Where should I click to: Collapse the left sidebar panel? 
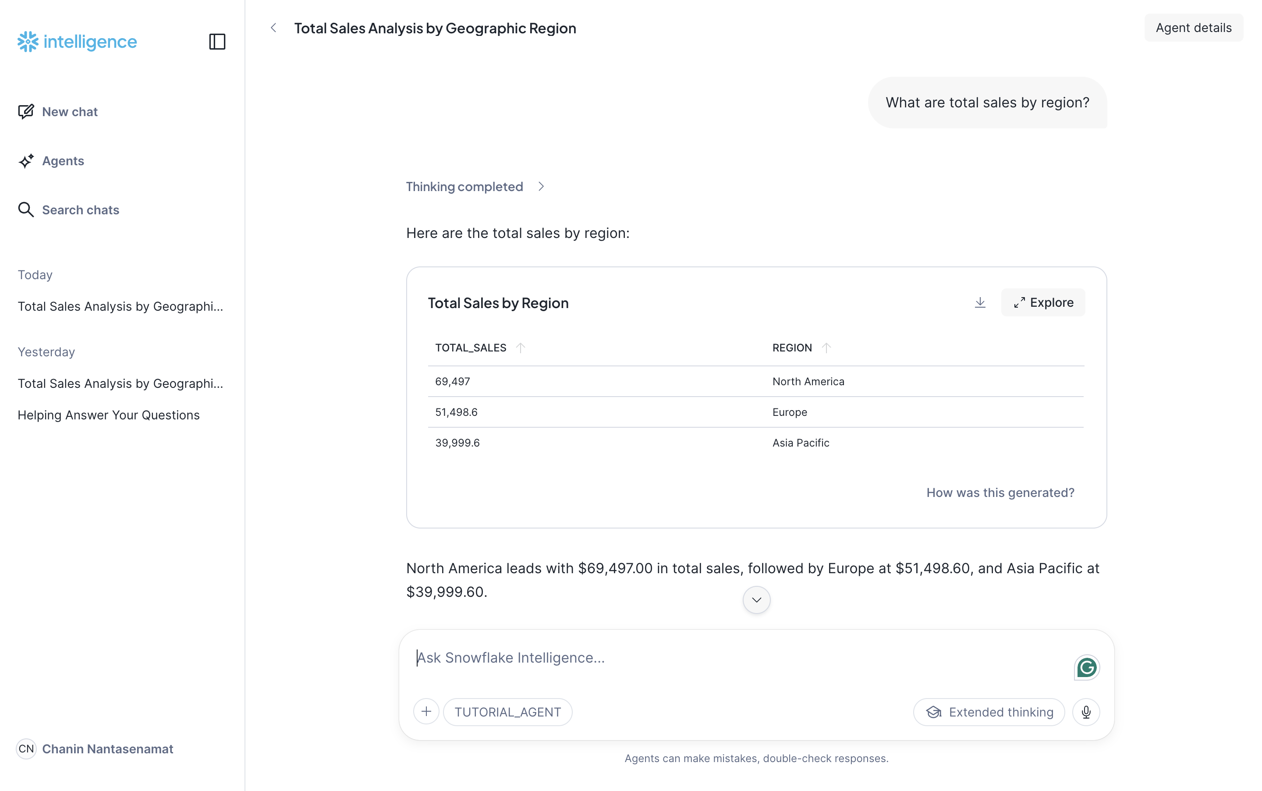pos(216,41)
